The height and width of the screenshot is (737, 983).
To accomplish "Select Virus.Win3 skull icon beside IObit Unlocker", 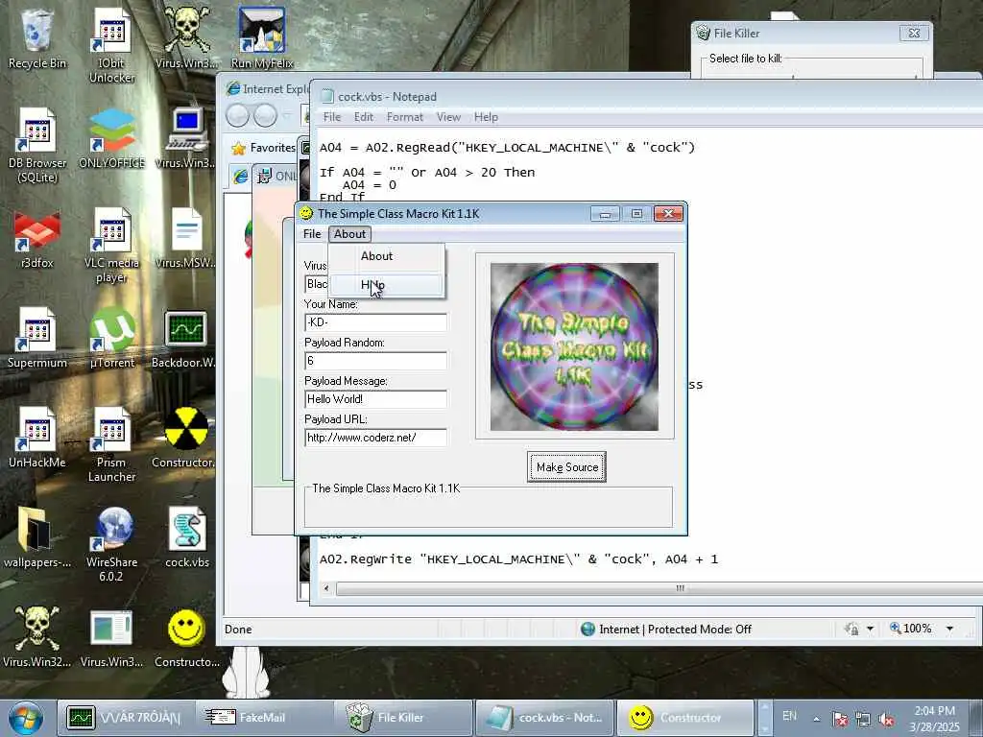I will pos(185,38).
